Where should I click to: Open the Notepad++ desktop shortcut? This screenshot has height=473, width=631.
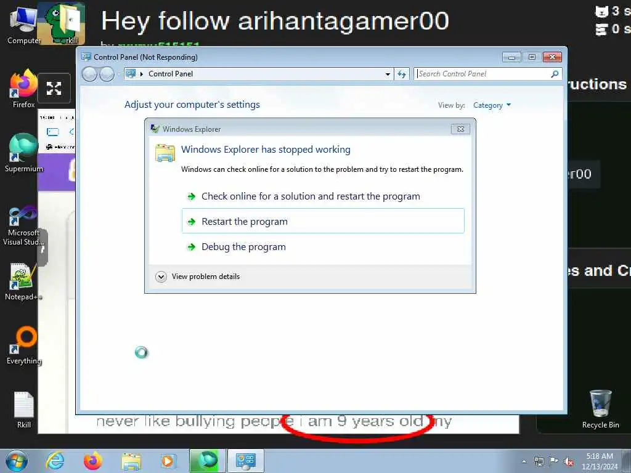point(23,281)
